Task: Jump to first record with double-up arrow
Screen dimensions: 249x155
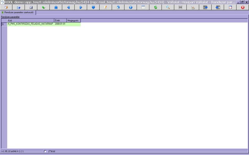Action: coord(56,7)
